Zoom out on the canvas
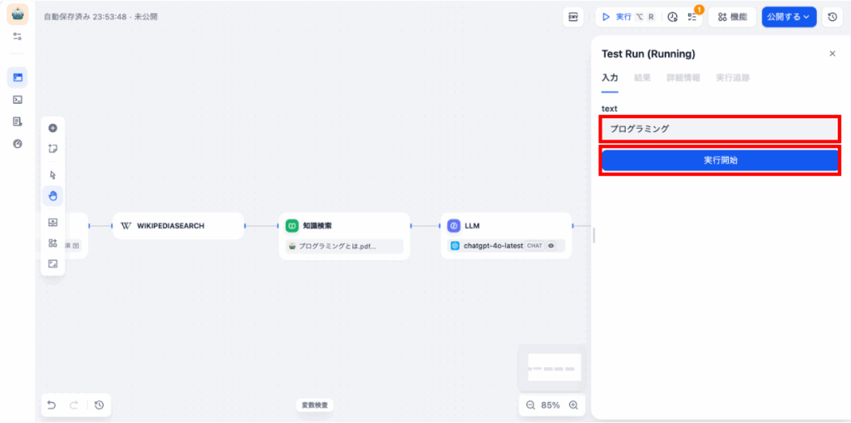851x423 pixels. 530,405
